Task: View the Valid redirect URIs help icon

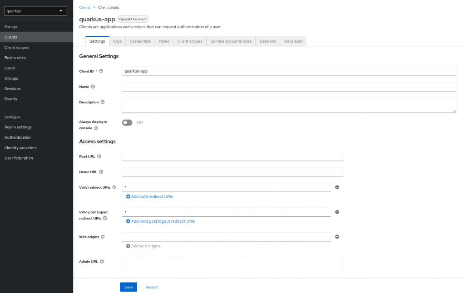Action: point(114,187)
